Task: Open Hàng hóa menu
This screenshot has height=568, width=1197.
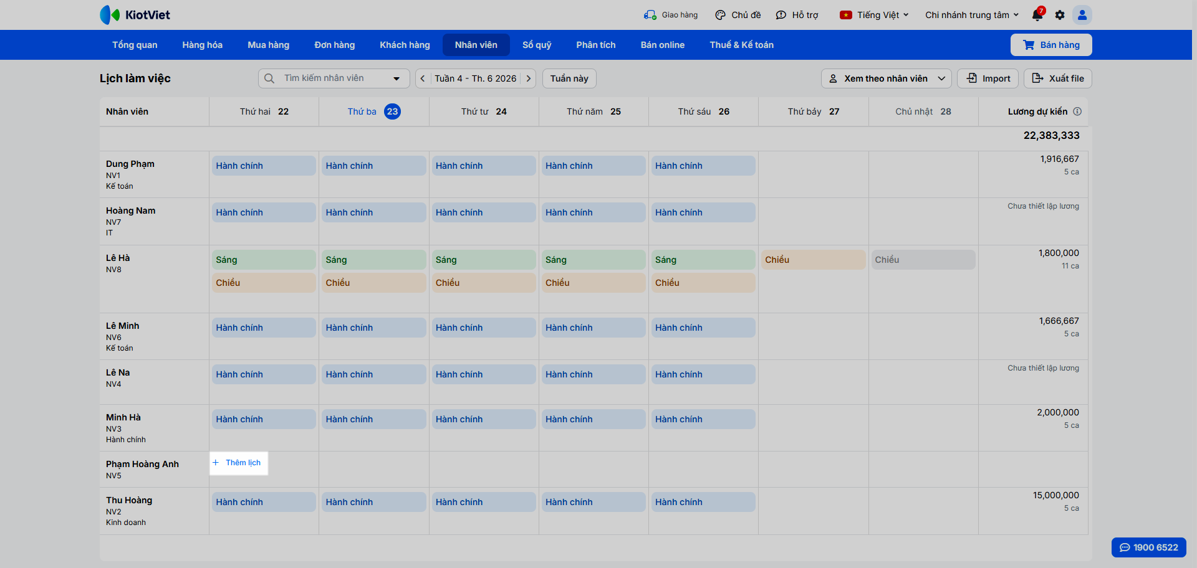Action: [x=202, y=45]
